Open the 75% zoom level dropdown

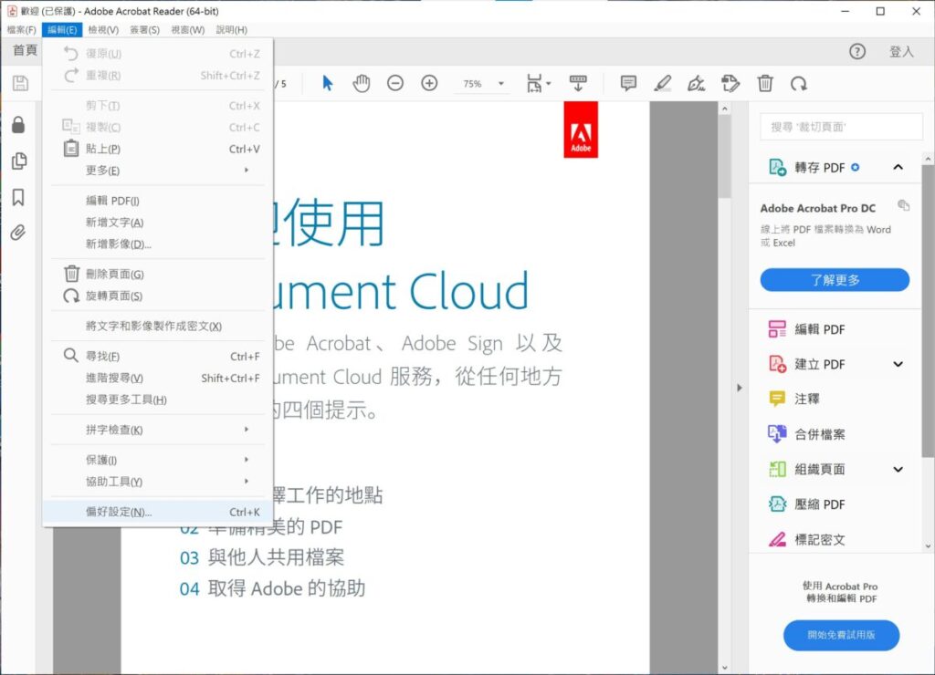coord(484,84)
